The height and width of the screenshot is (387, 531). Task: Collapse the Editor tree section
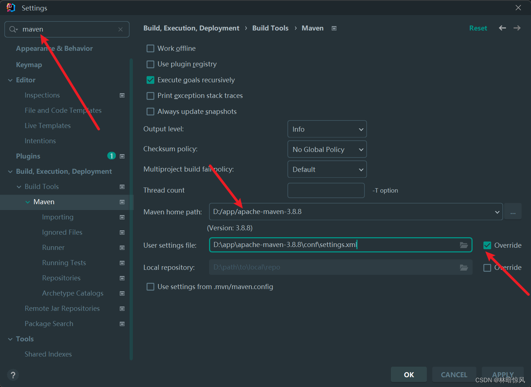(10, 80)
